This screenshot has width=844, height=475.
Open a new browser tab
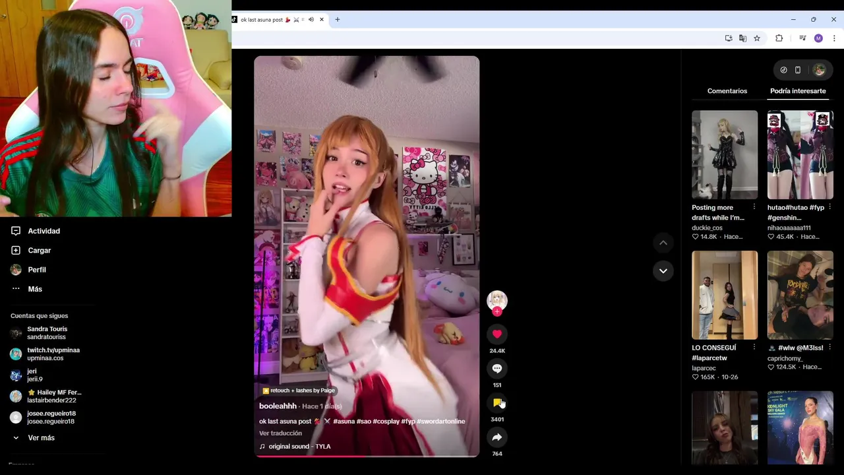(x=337, y=20)
